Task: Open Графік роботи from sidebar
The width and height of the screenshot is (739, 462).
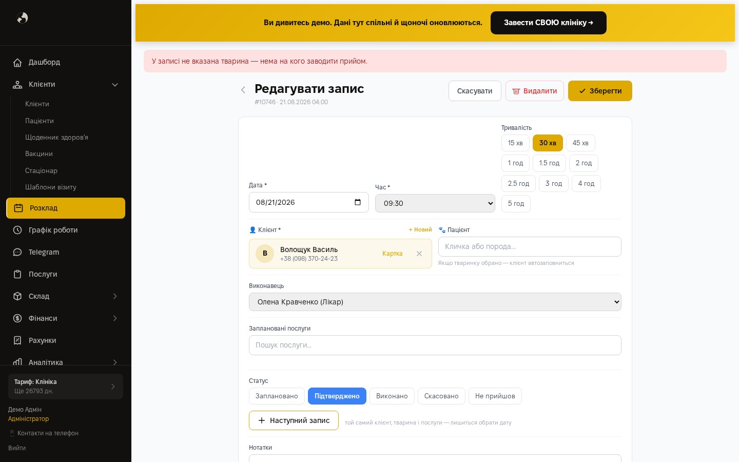Action: 66,230
